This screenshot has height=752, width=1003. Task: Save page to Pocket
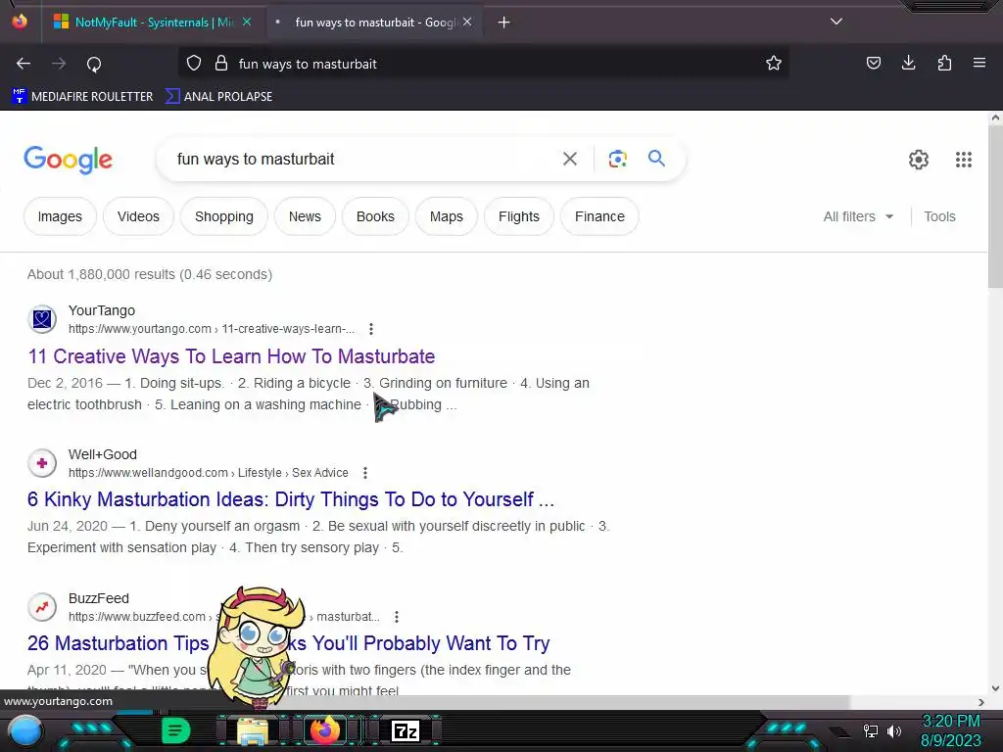pos(873,63)
